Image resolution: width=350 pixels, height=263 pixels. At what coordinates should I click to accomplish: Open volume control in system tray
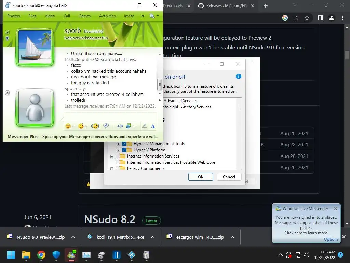[307, 255]
